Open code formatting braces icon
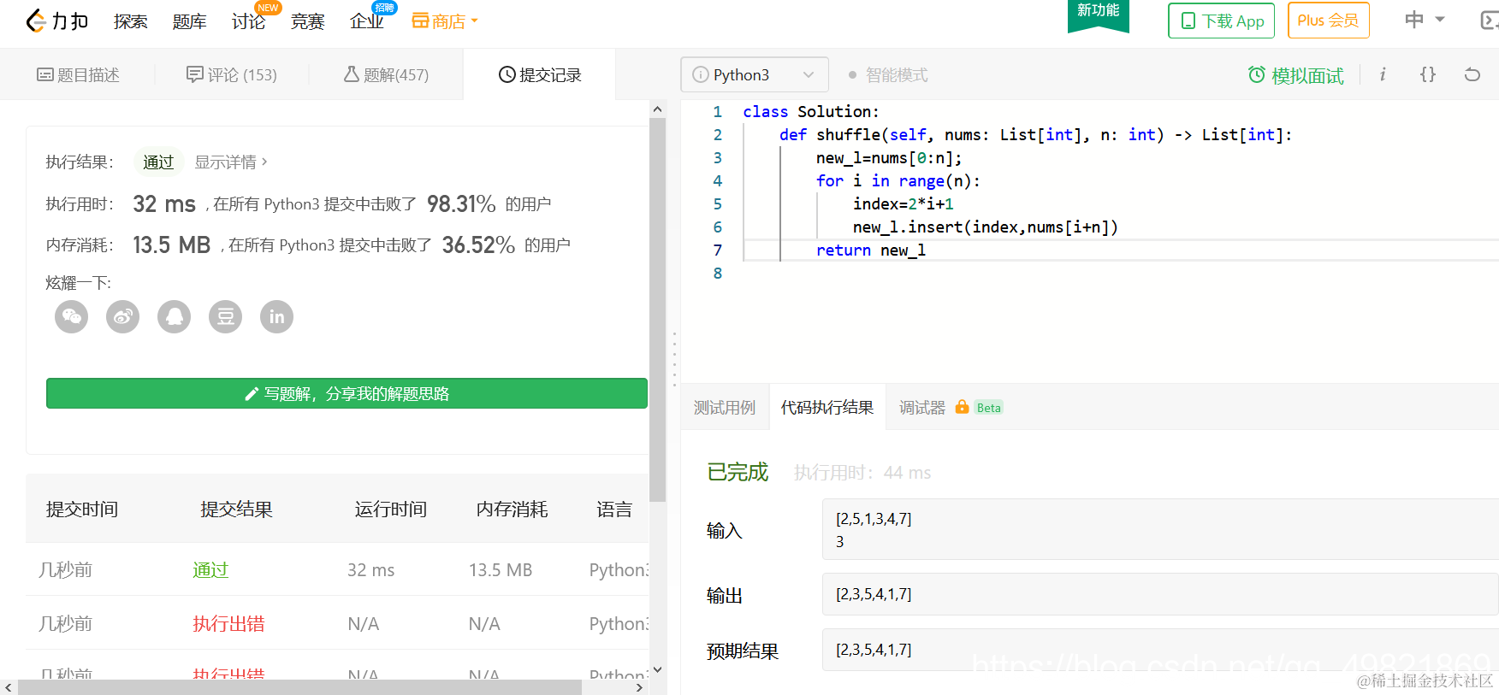 coord(1428,74)
